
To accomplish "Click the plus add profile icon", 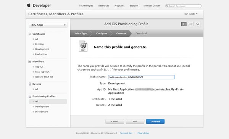I will (184, 24).
